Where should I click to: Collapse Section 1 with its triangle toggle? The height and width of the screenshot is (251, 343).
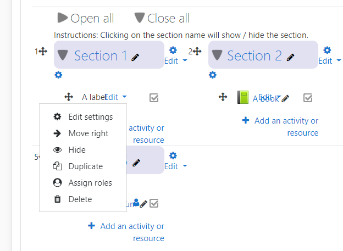coord(63,55)
